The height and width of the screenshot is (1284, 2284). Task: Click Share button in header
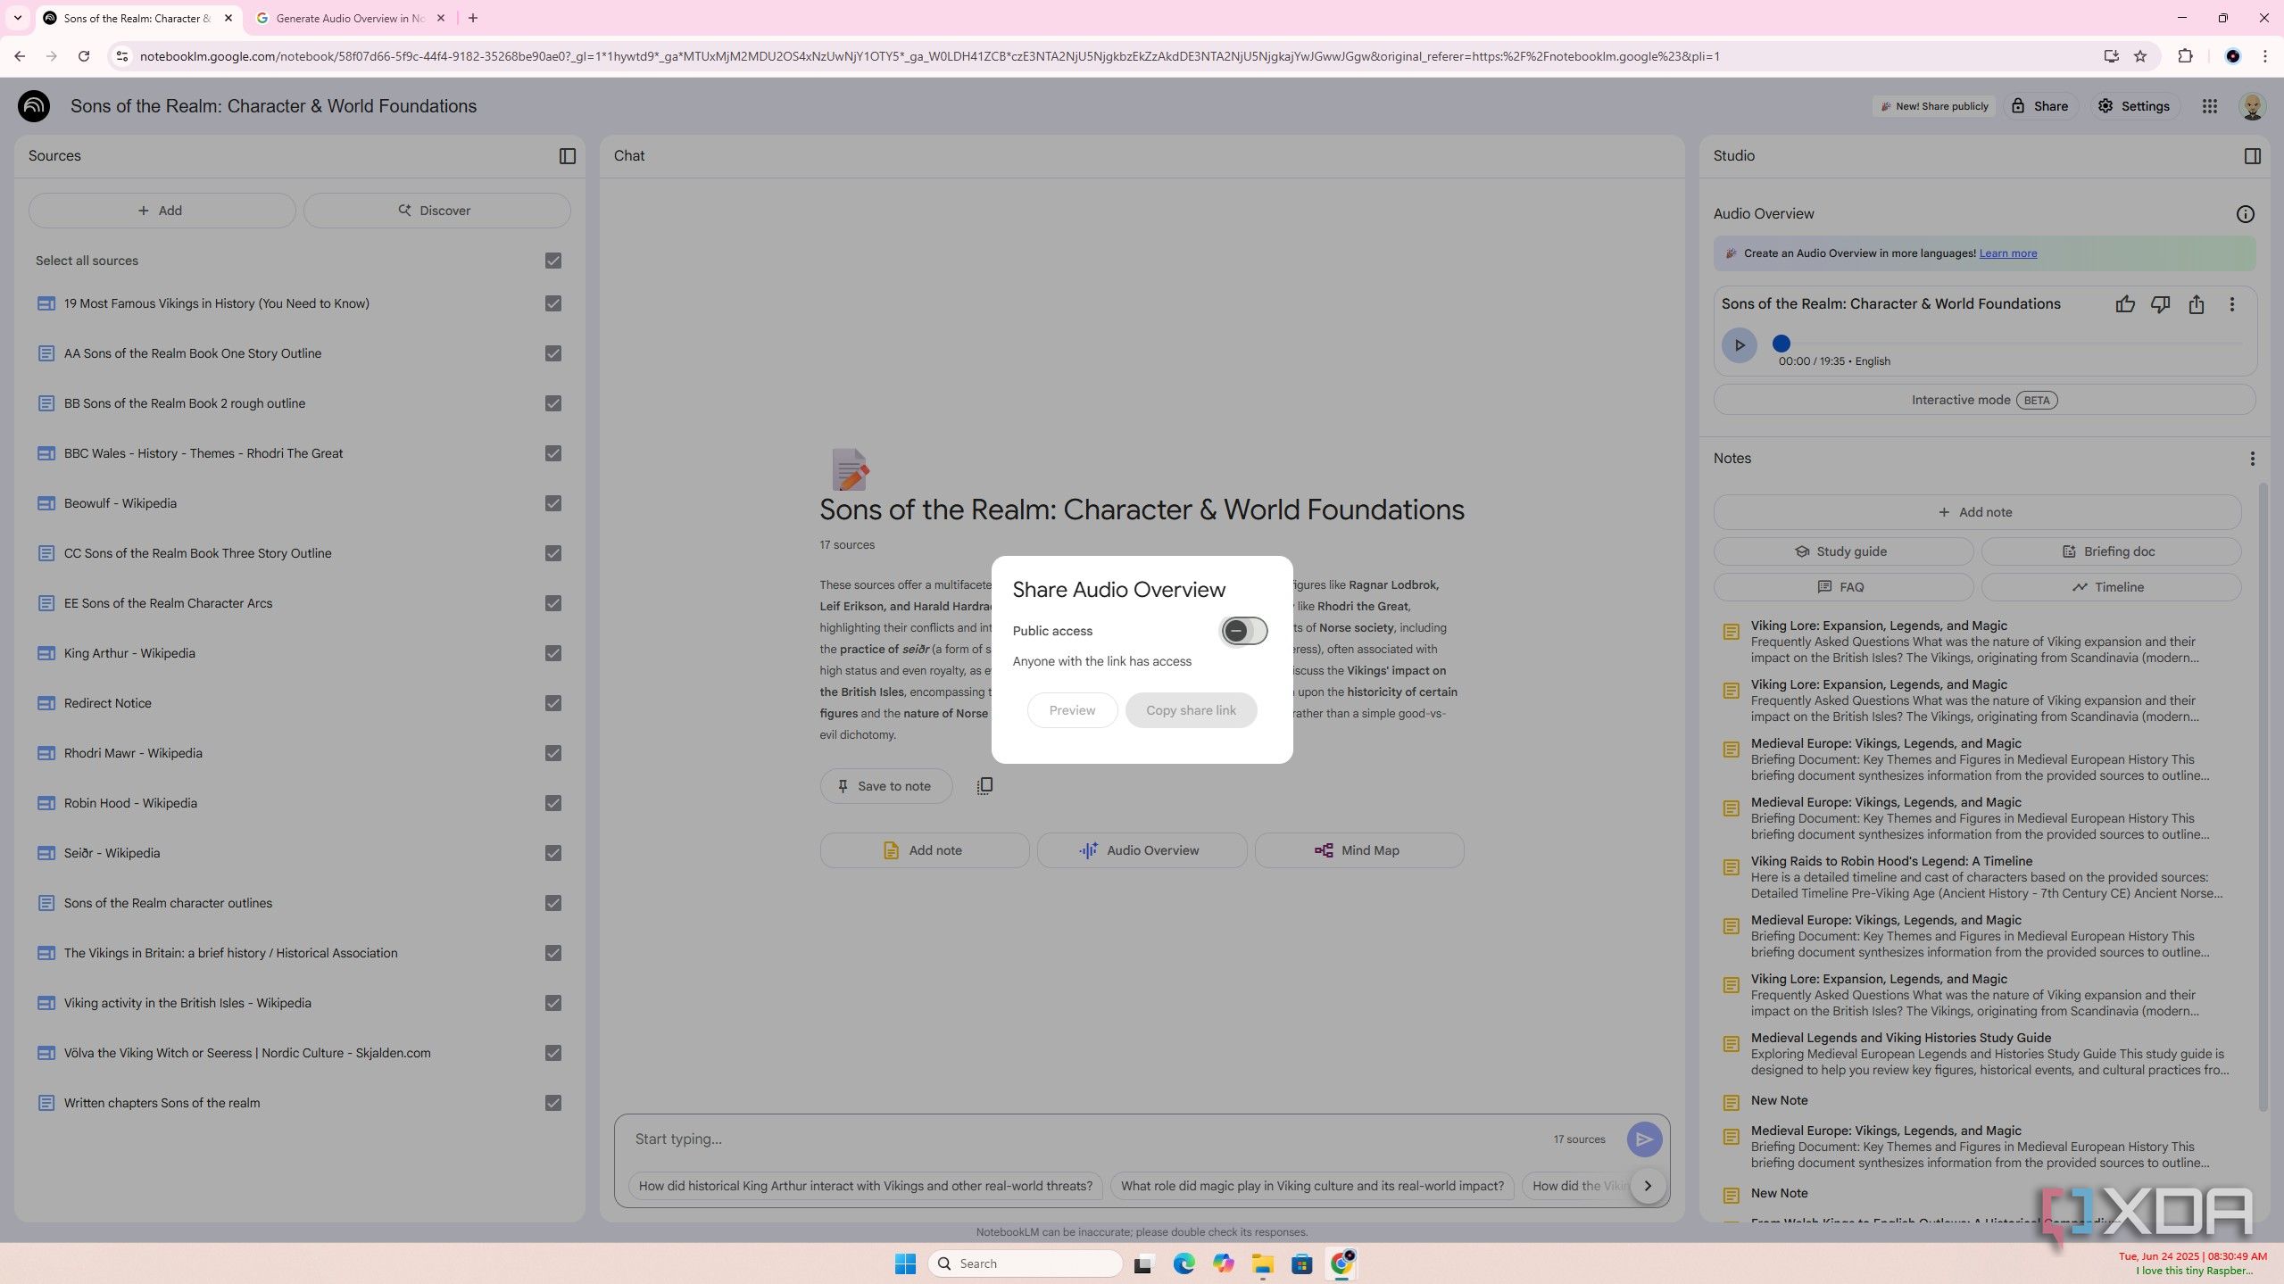(2039, 106)
